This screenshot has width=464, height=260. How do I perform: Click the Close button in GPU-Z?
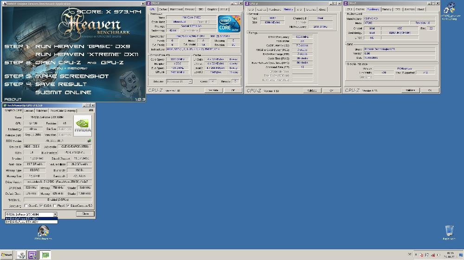[x=85, y=214]
